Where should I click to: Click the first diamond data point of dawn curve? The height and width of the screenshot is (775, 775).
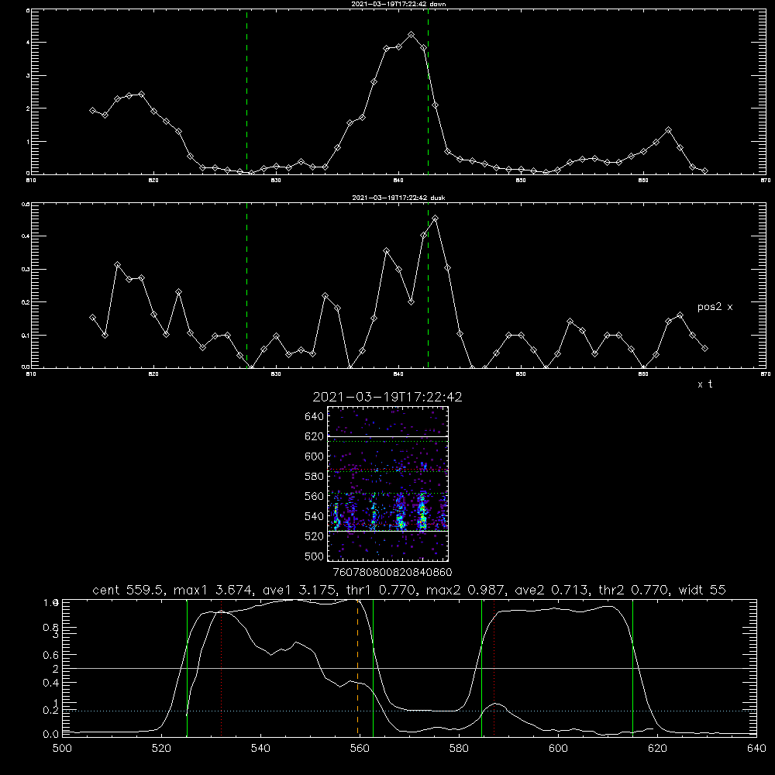pyautogui.click(x=92, y=111)
